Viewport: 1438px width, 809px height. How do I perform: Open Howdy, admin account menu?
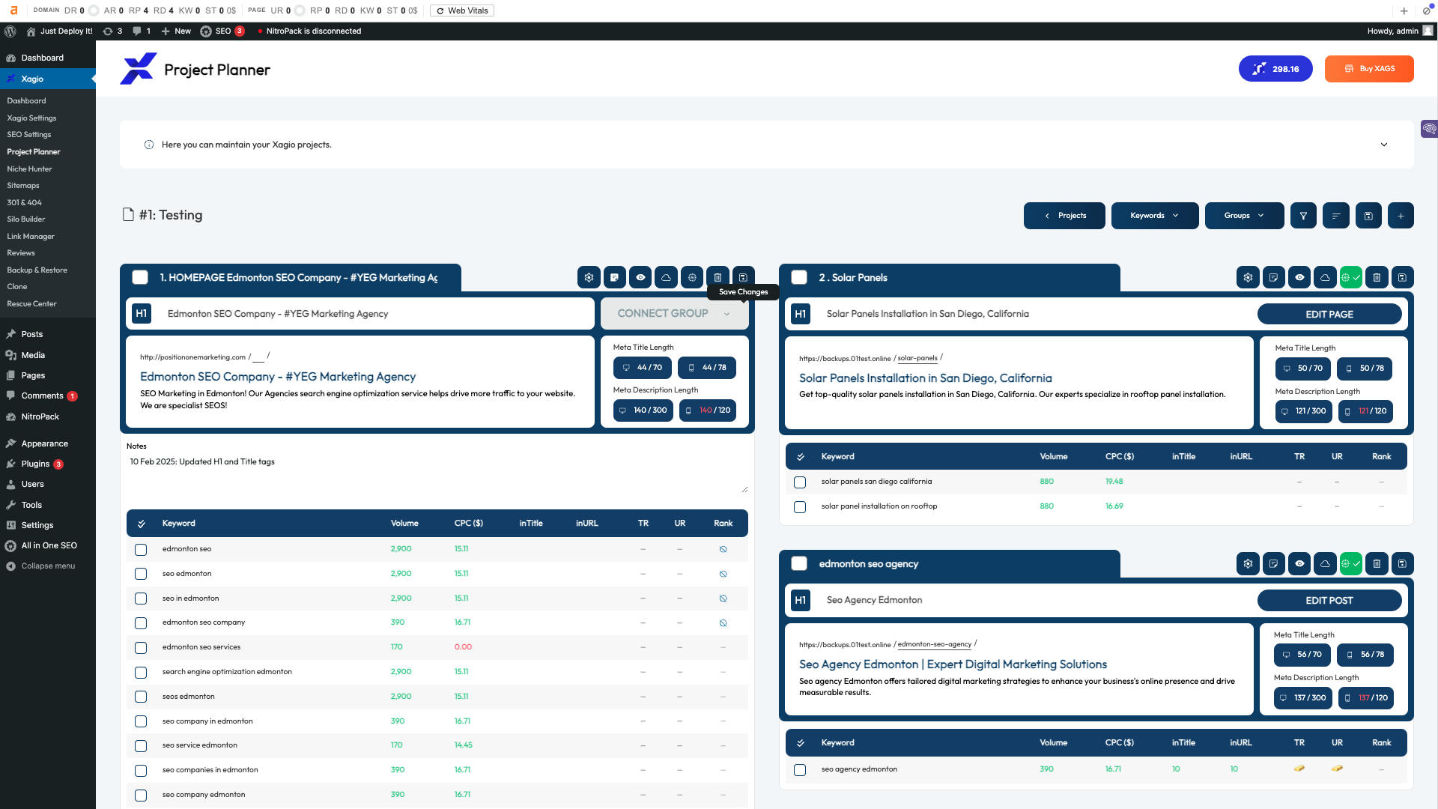pos(1399,31)
